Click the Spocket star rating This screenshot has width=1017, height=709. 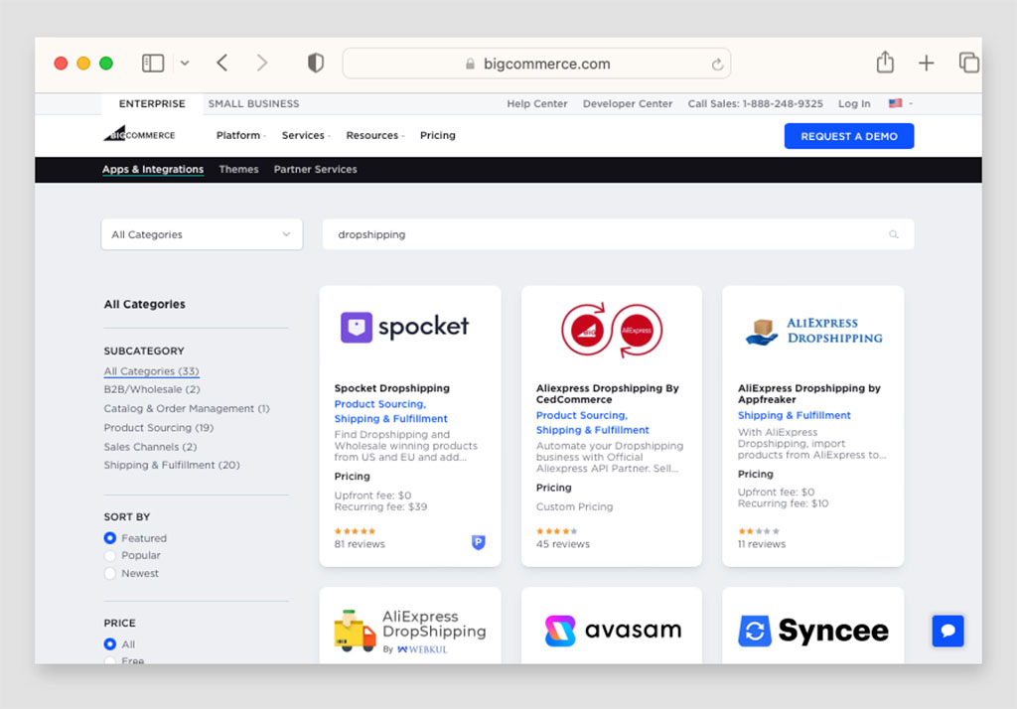tap(355, 531)
